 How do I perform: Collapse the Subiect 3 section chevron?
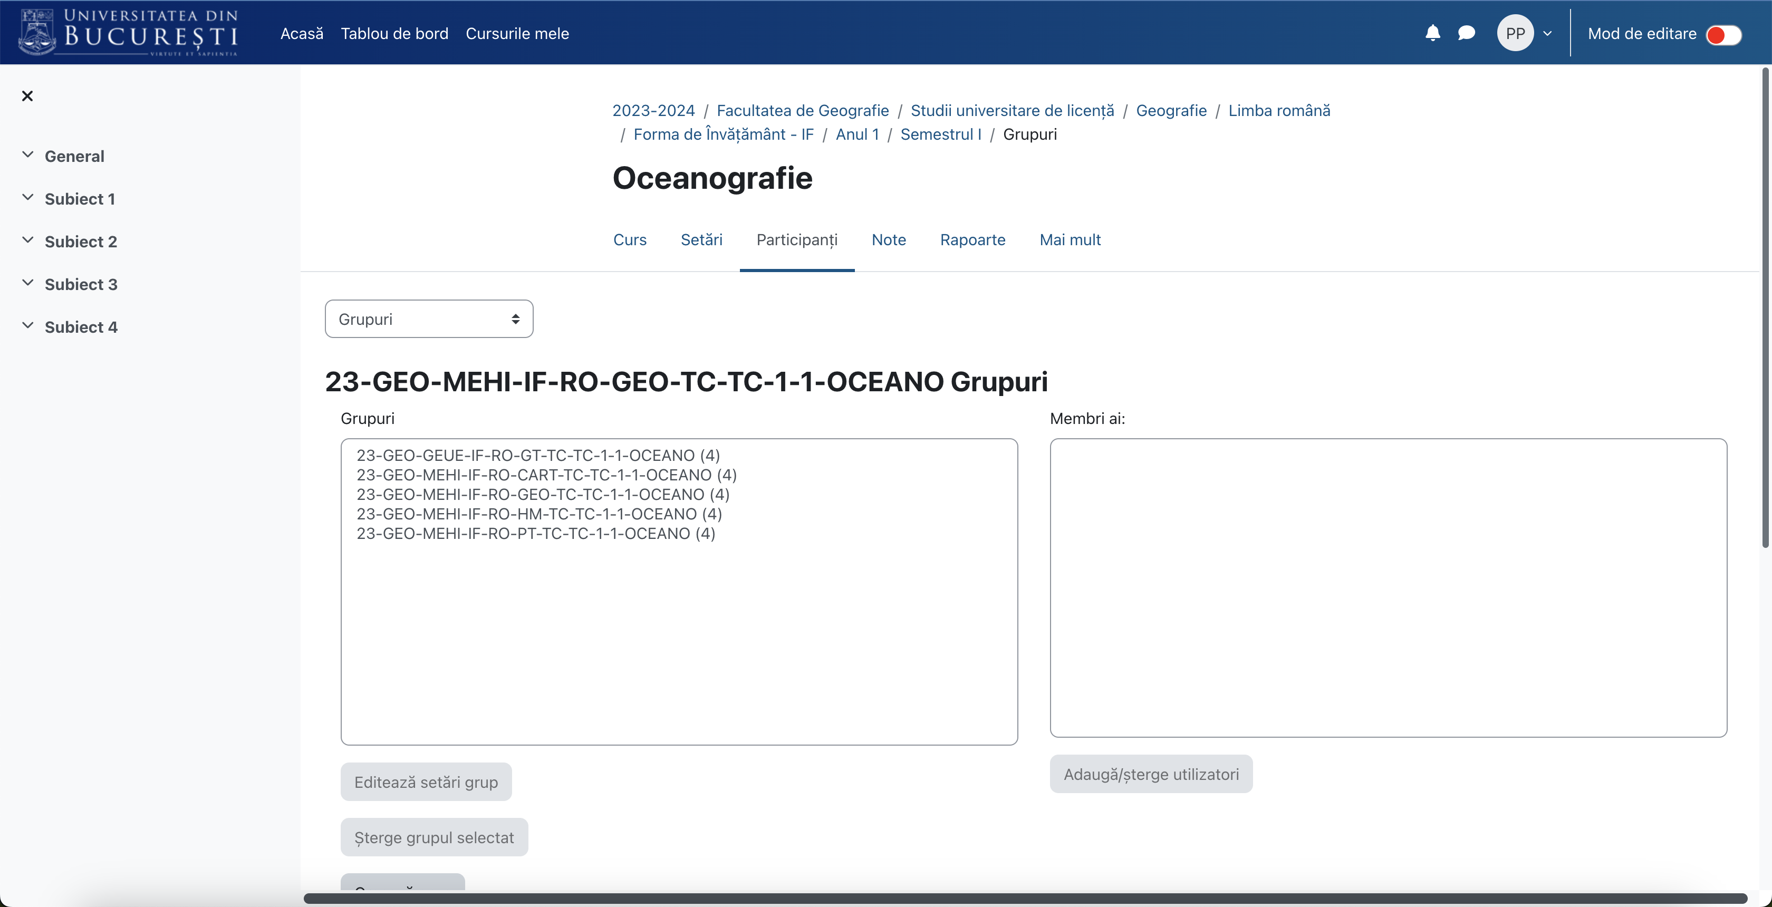pyautogui.click(x=27, y=283)
